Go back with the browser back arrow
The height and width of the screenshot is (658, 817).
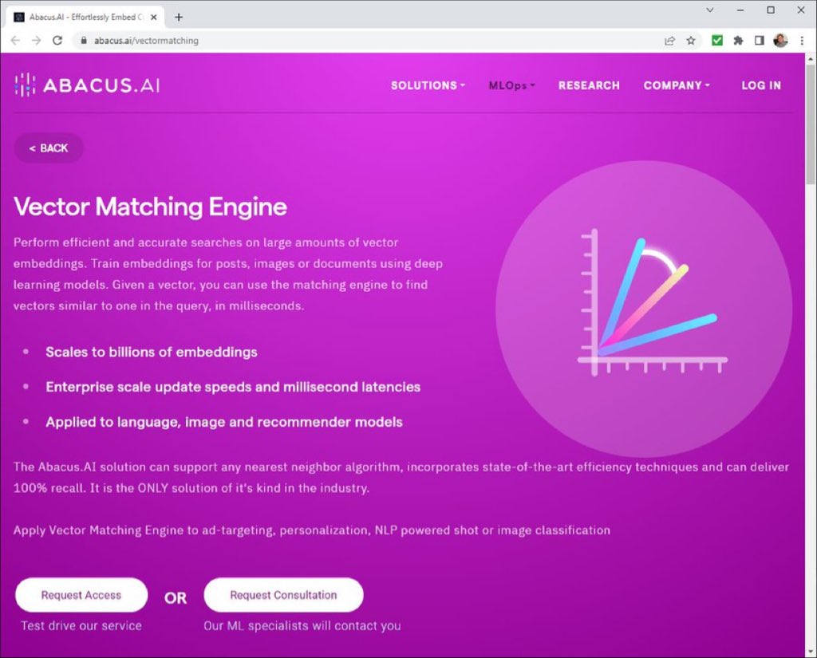[x=15, y=41]
